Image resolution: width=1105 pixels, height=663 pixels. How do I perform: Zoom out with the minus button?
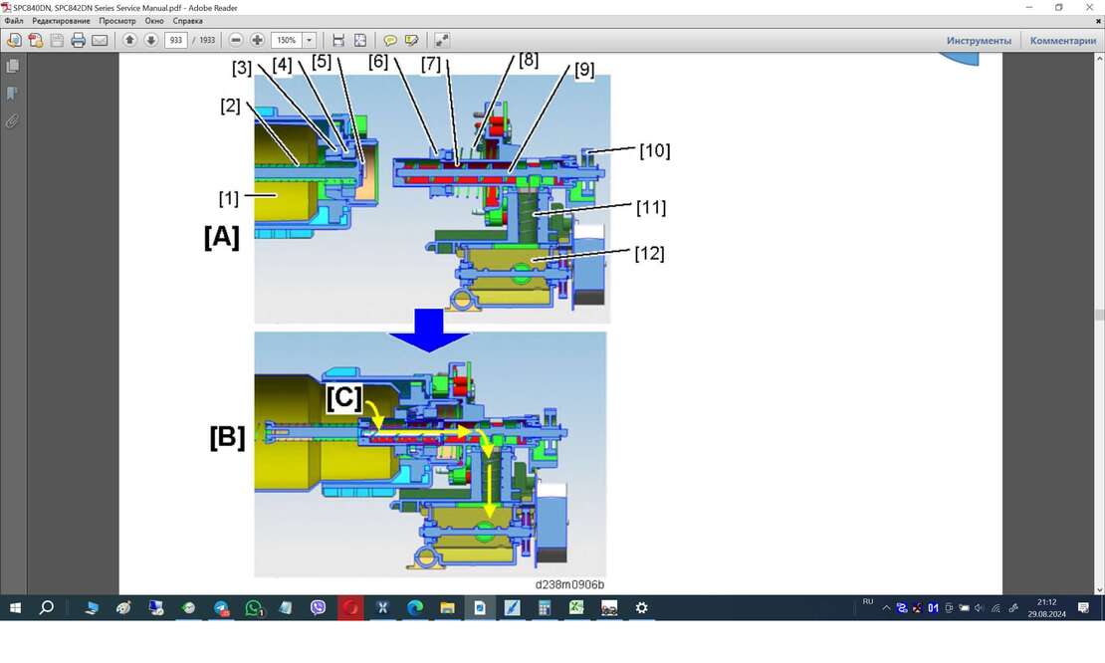(236, 41)
